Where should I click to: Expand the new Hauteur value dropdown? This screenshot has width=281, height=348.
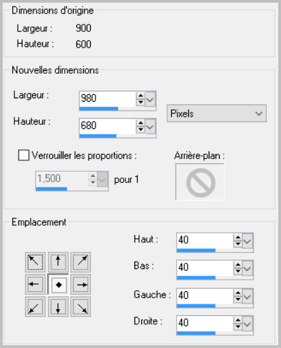coord(150,126)
